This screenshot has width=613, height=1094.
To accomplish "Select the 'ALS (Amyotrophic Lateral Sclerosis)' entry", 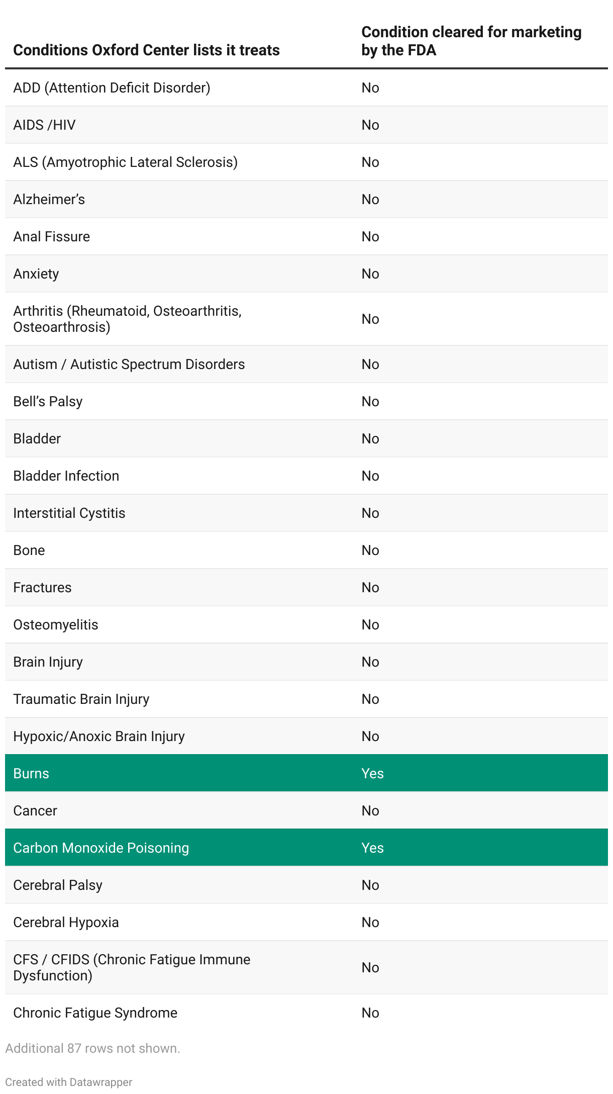I will [125, 162].
